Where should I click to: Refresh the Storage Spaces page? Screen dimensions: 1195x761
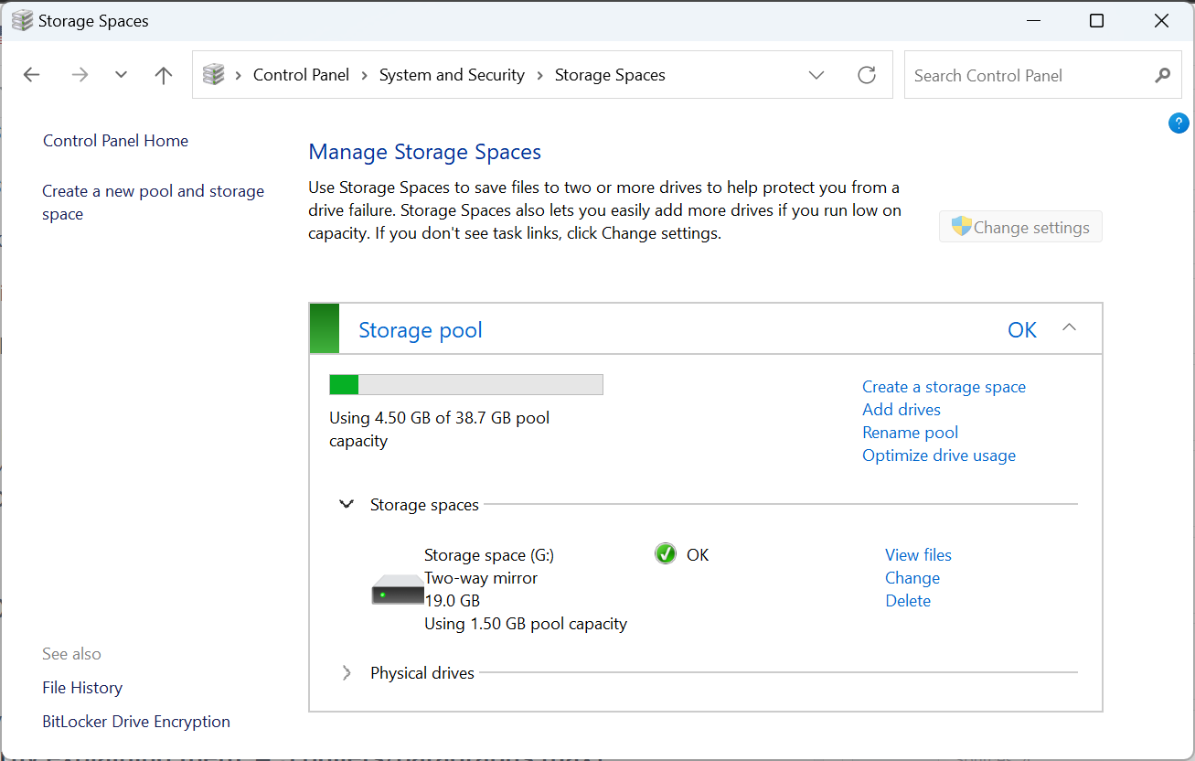pos(867,75)
